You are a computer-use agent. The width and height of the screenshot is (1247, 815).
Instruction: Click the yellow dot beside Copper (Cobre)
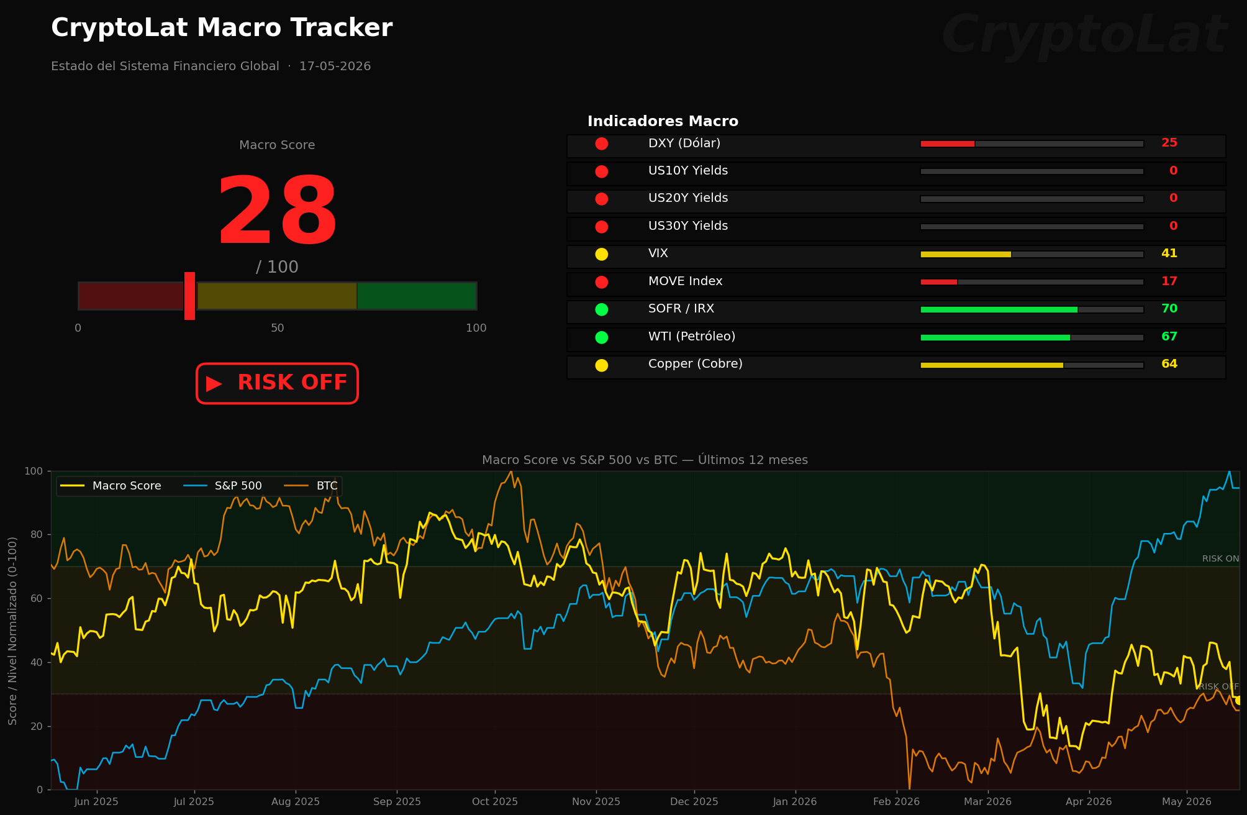[601, 365]
